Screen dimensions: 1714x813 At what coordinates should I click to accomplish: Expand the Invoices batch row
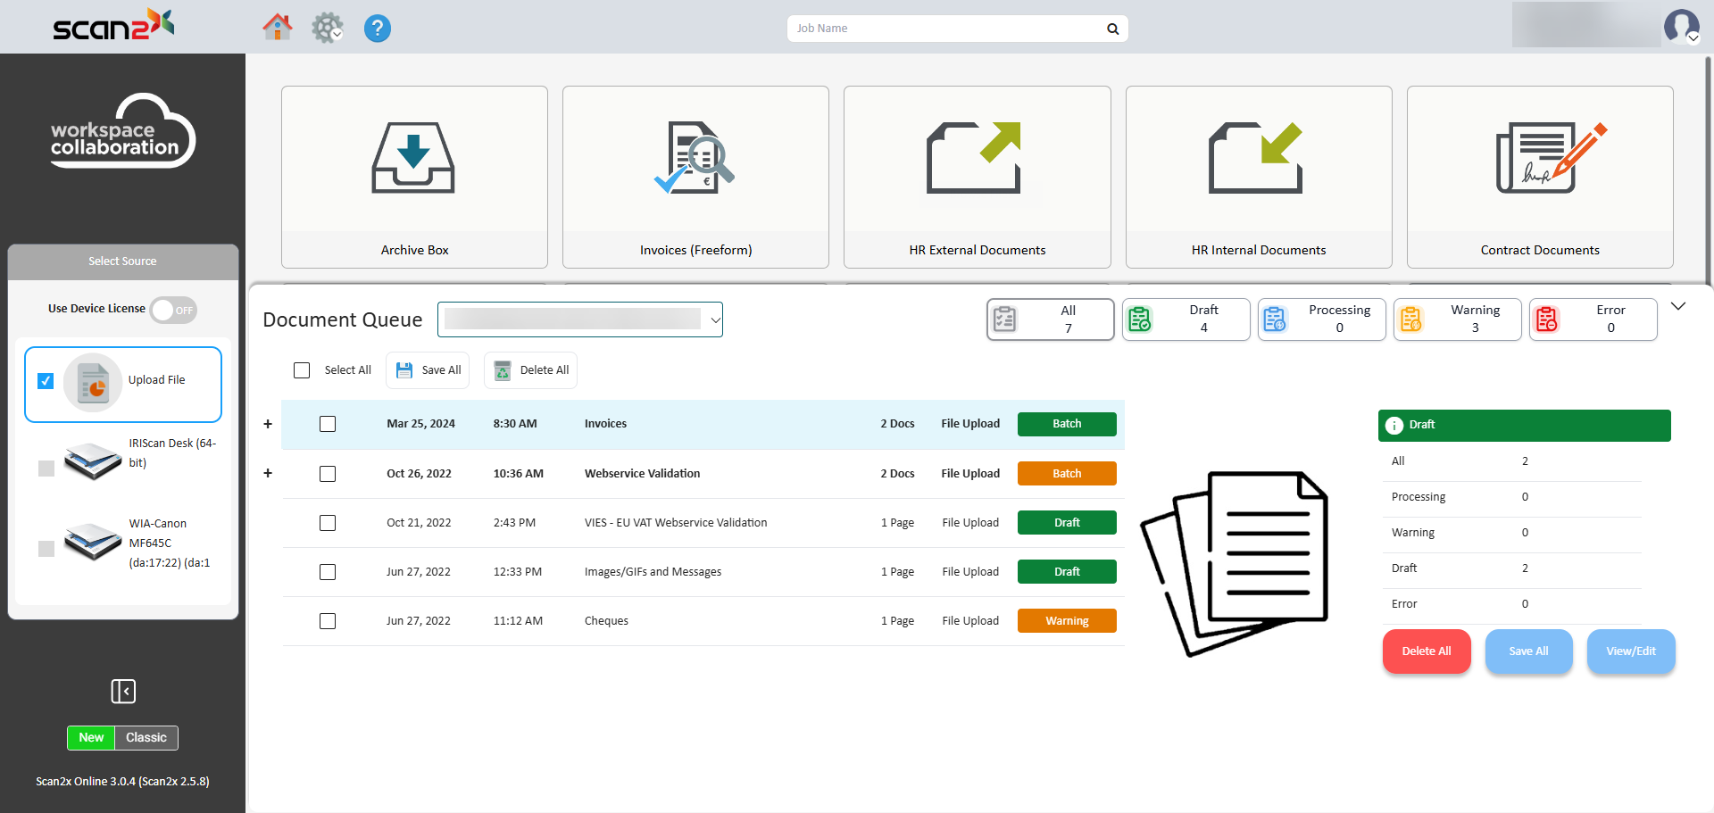[x=268, y=424]
